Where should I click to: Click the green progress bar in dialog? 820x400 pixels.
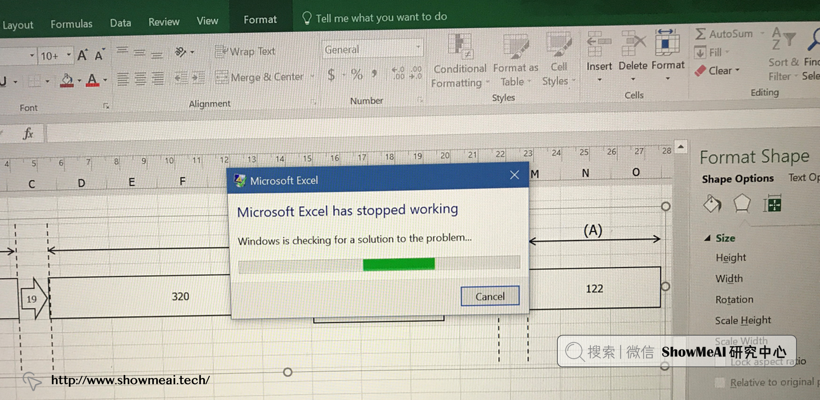click(399, 264)
